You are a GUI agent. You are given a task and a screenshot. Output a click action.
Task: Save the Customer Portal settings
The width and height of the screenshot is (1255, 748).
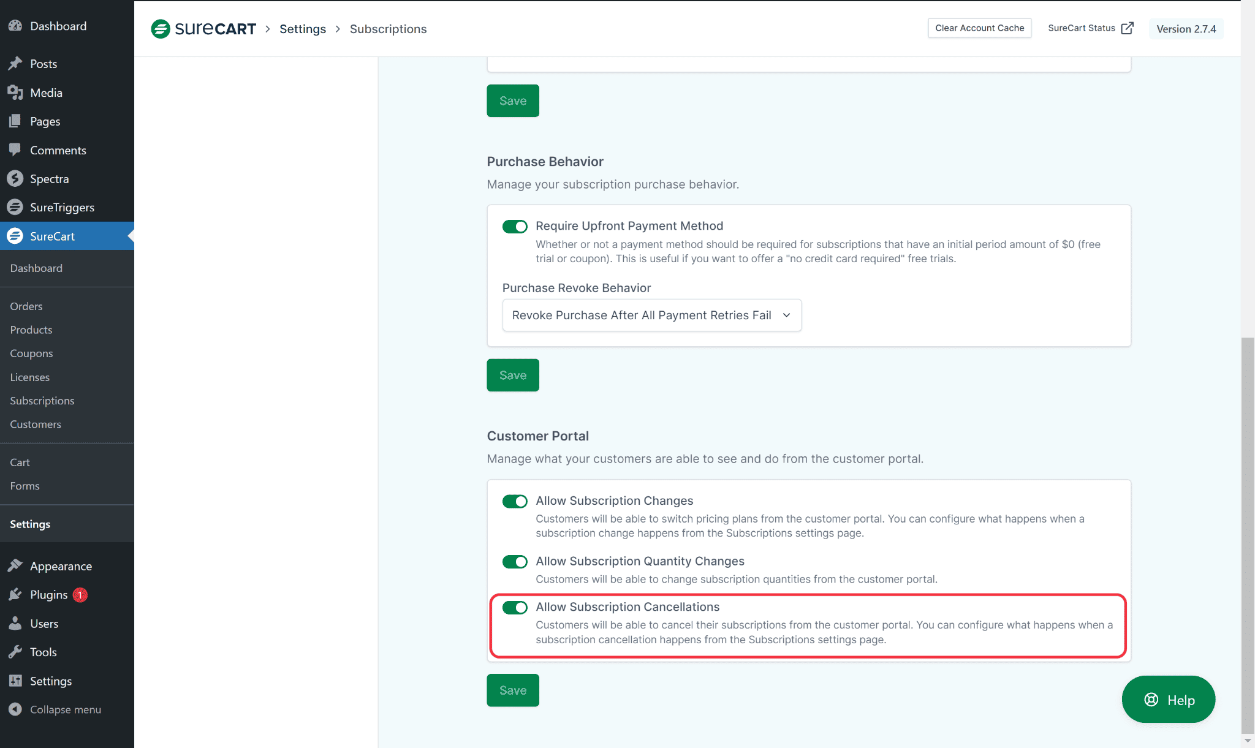[513, 690]
